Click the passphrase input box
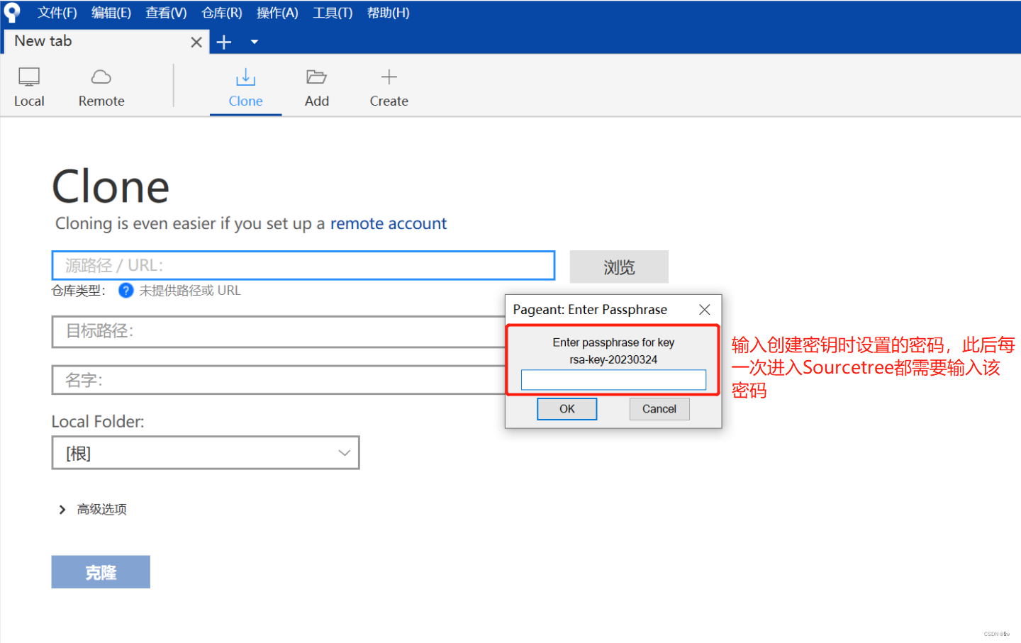 [x=613, y=380]
